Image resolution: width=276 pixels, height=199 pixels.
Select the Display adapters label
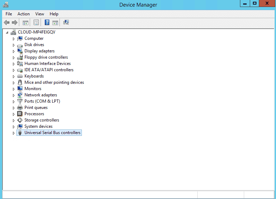40,51
